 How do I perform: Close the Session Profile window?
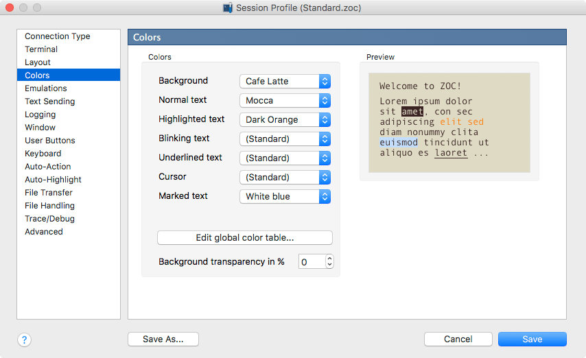click(x=10, y=8)
